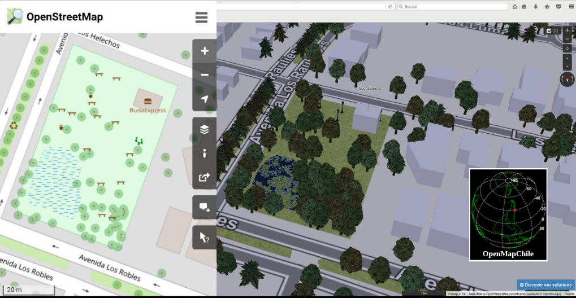This screenshot has width=576, height=298.
Task: Show my location on the map
Action: point(204,99)
